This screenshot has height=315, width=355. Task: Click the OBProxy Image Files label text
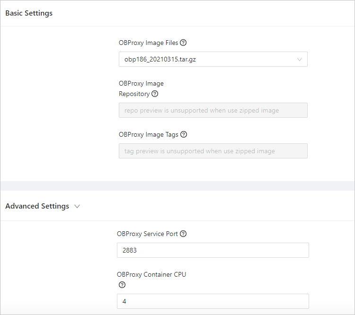[x=148, y=43]
